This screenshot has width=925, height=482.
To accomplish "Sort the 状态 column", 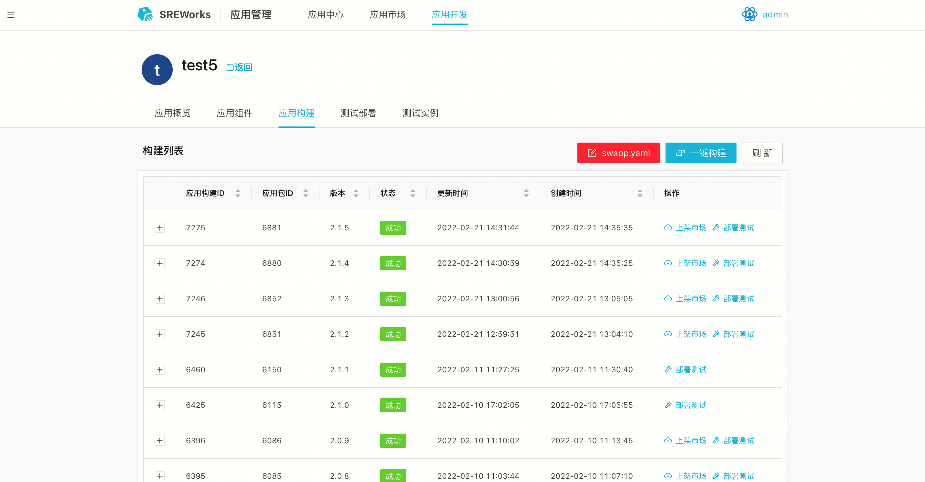I will pyautogui.click(x=412, y=193).
